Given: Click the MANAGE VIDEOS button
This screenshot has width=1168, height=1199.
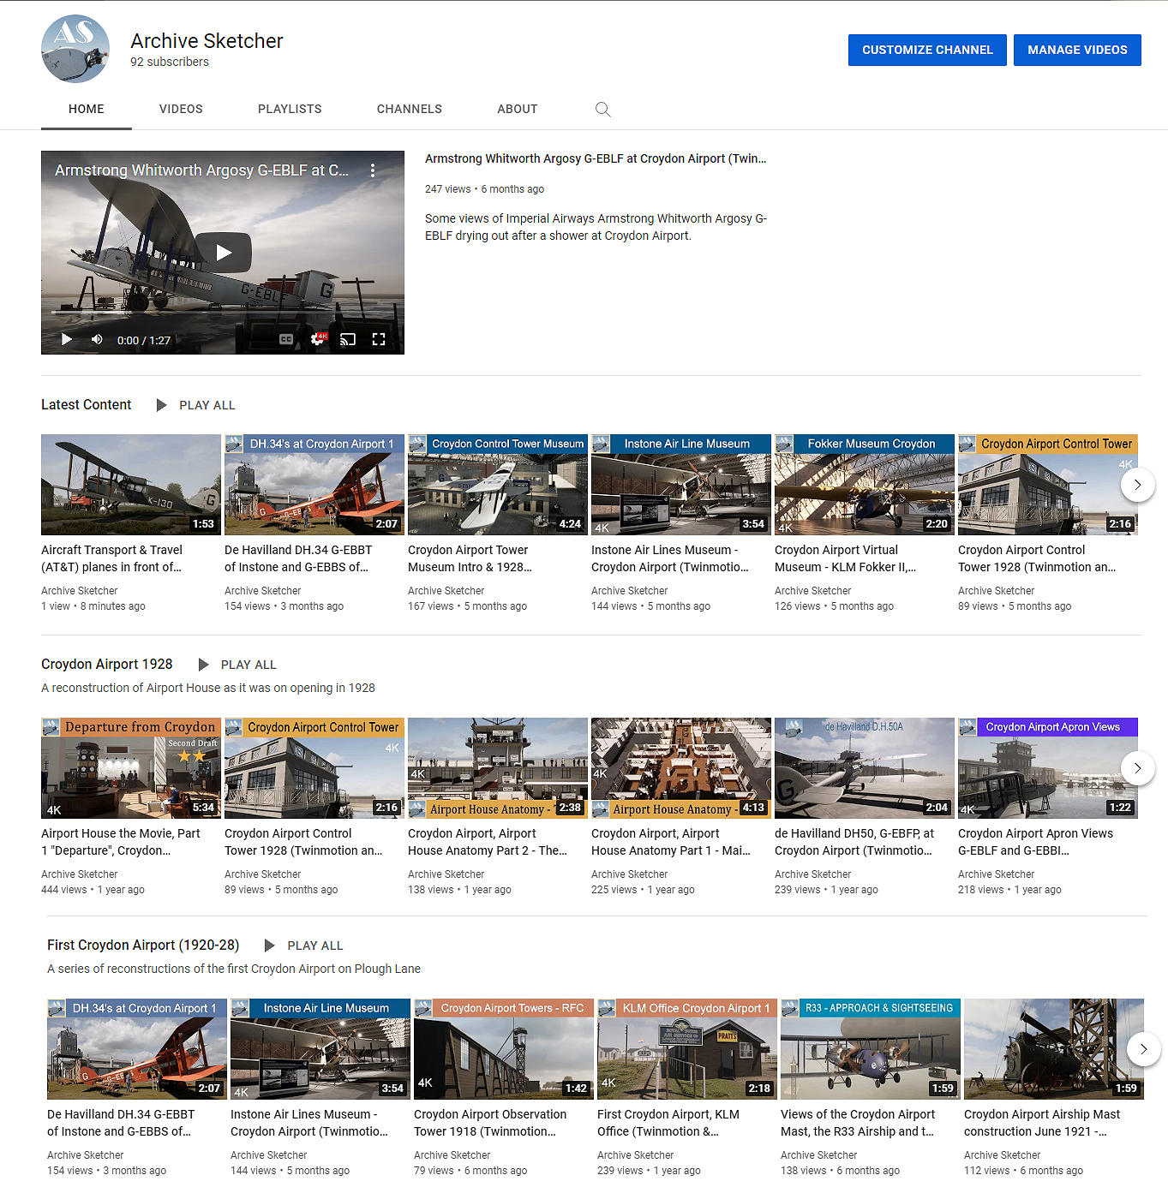Looking at the screenshot, I should coord(1077,50).
